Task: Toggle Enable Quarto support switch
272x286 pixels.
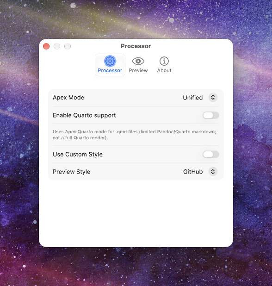Action: click(x=211, y=115)
